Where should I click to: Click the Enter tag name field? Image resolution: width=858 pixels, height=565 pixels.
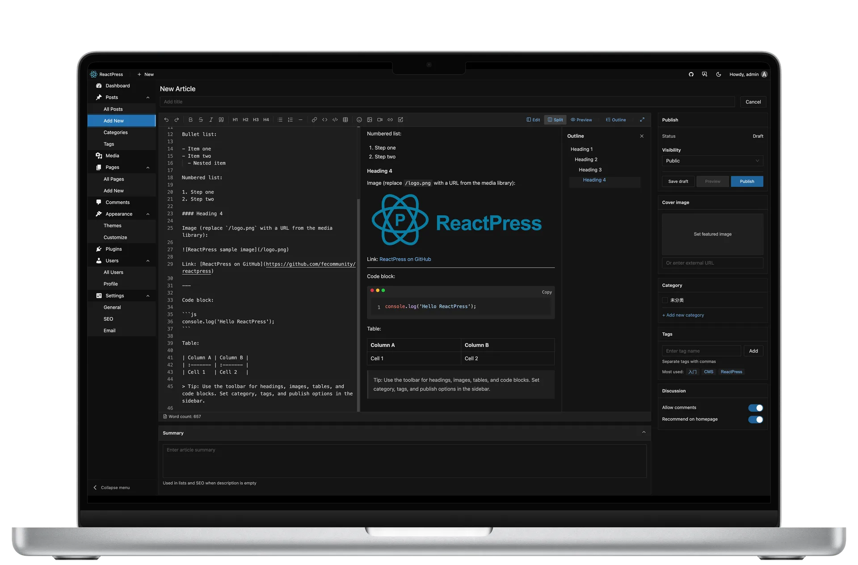click(701, 351)
